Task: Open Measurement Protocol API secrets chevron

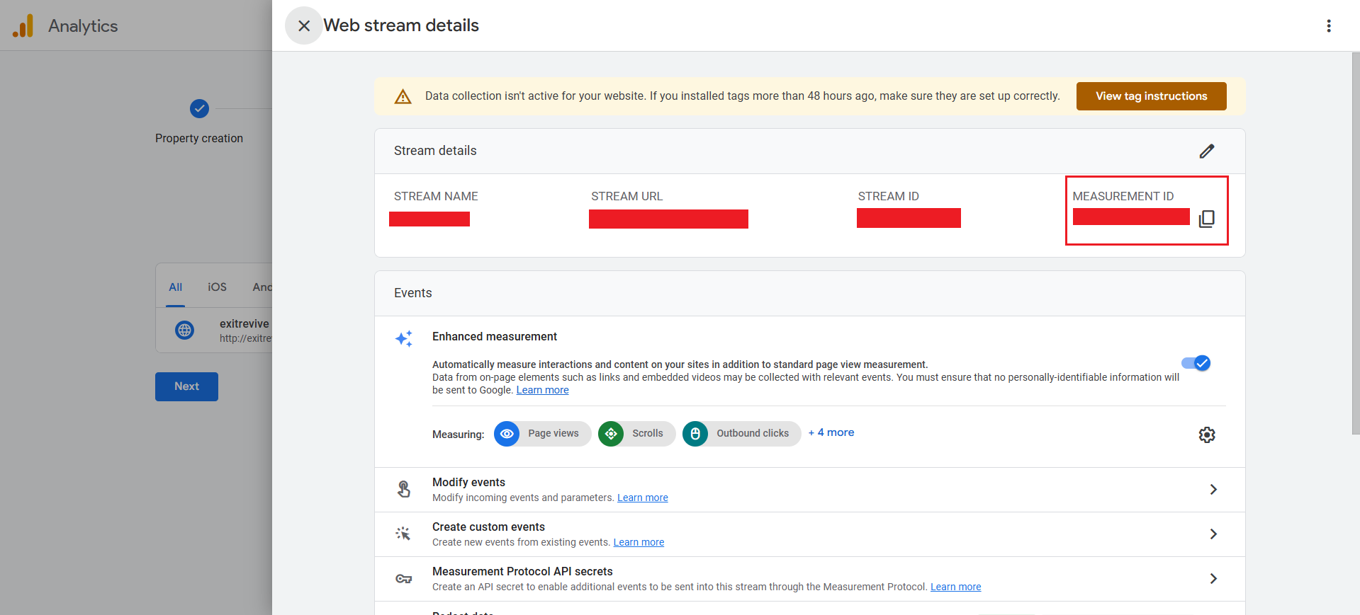Action: click(x=1213, y=579)
